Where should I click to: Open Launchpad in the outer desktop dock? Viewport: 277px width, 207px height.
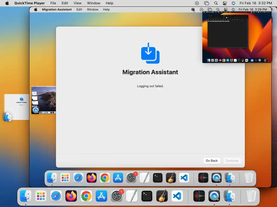pyautogui.click(x=41, y=196)
